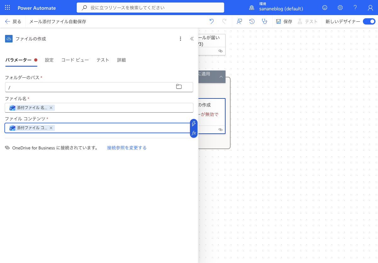Open the settings gear icon

(340, 8)
